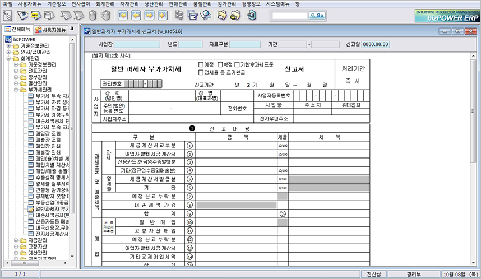This screenshot has width=481, height=279.
Task: Open the 파일 menu
Action: click(8, 4)
